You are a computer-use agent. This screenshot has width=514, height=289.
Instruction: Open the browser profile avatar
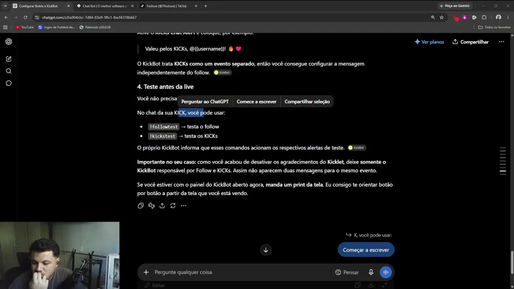498,17
